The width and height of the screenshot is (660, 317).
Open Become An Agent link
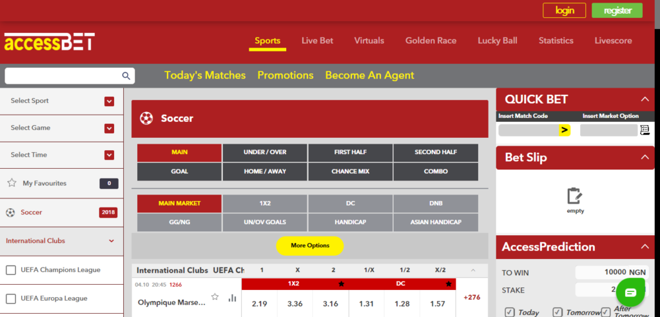369,75
